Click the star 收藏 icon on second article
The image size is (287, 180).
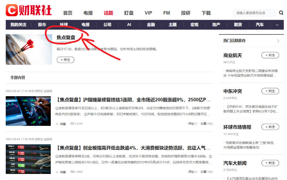(57, 172)
